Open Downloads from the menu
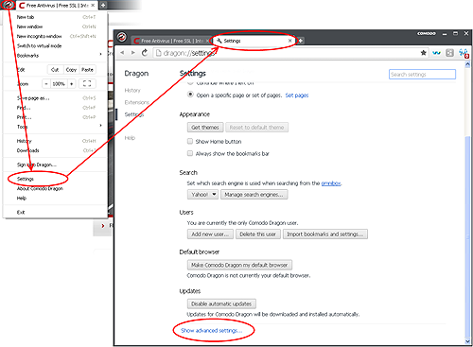Screen dimensions: 473x347 [x=55, y=150]
